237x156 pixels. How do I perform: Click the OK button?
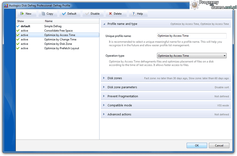[x=197, y=146]
